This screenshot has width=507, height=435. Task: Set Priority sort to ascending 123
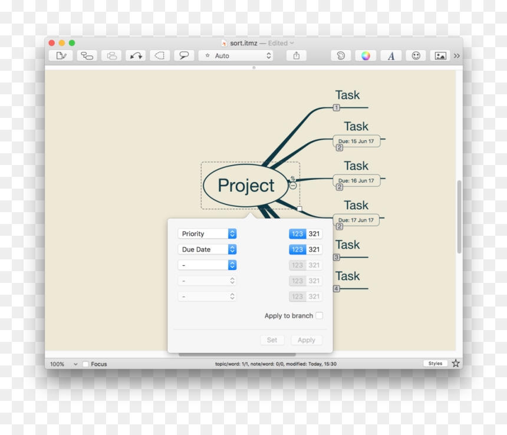point(298,233)
